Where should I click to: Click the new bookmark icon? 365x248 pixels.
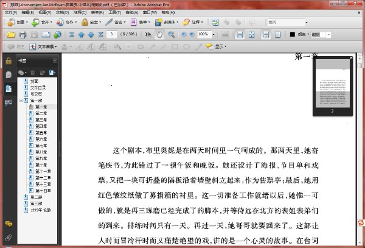coord(52,73)
